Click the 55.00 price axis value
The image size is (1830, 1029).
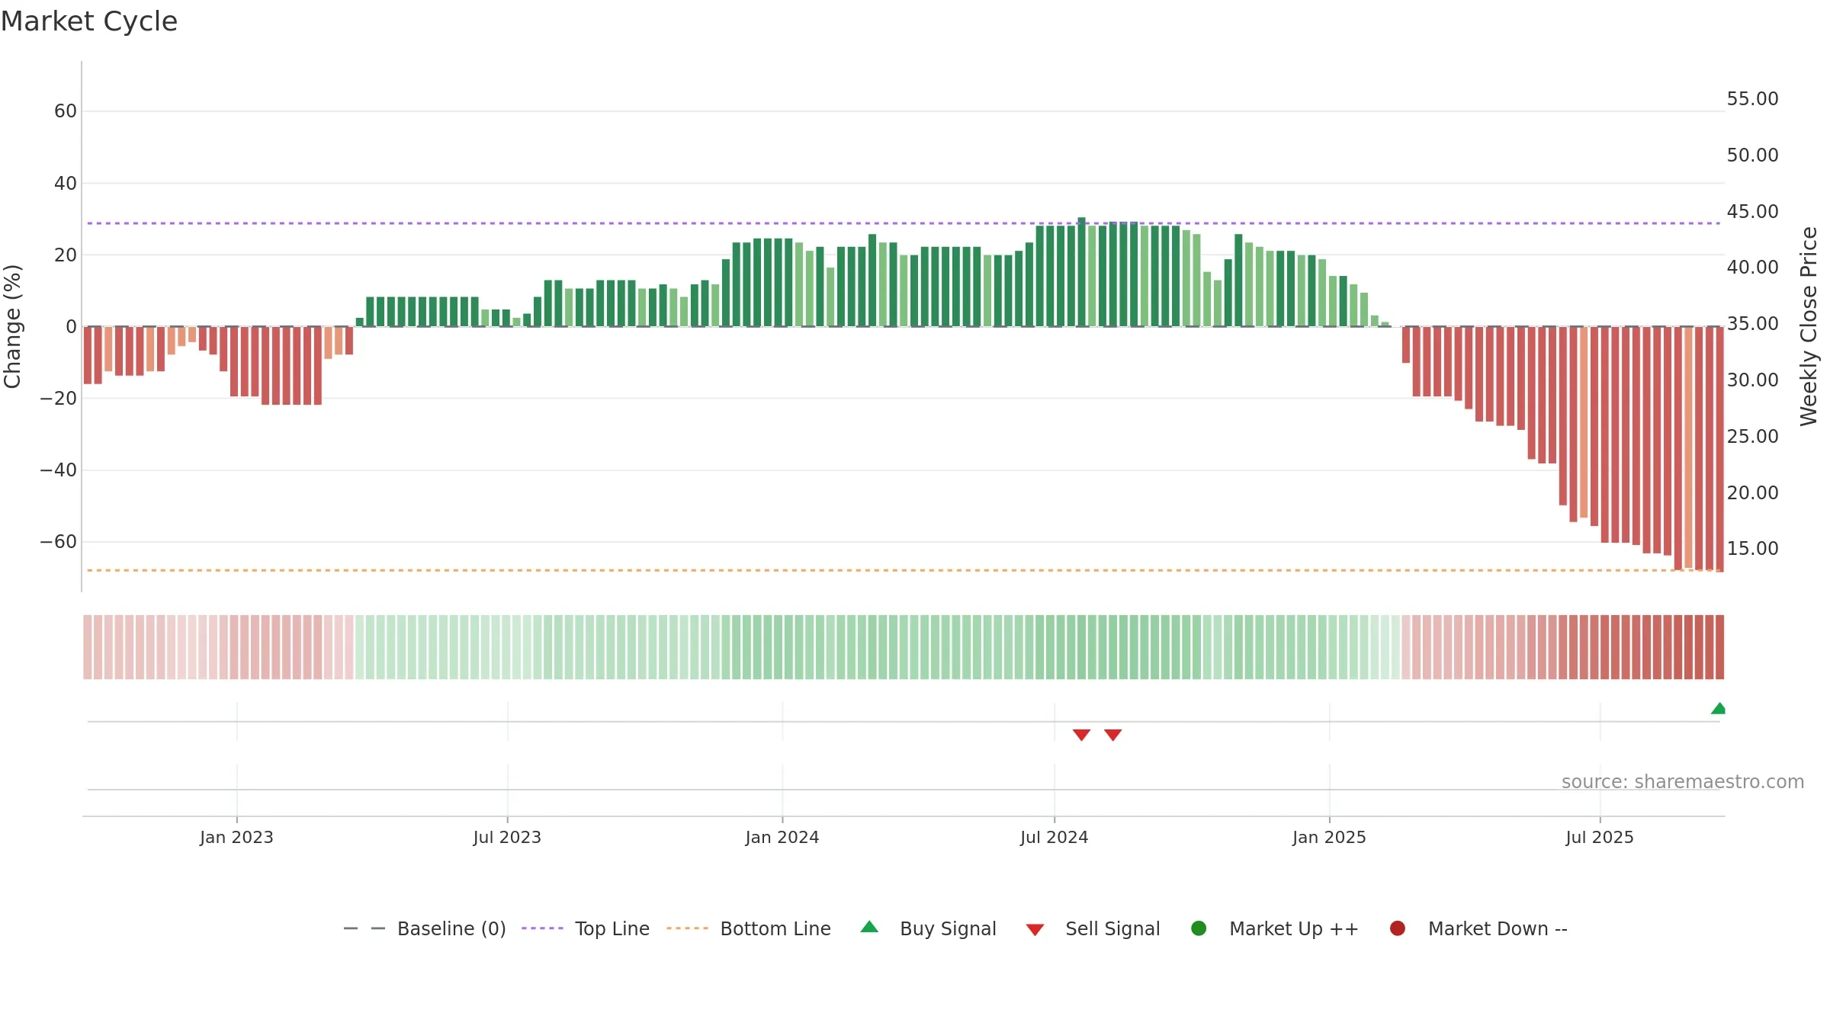tap(1752, 99)
